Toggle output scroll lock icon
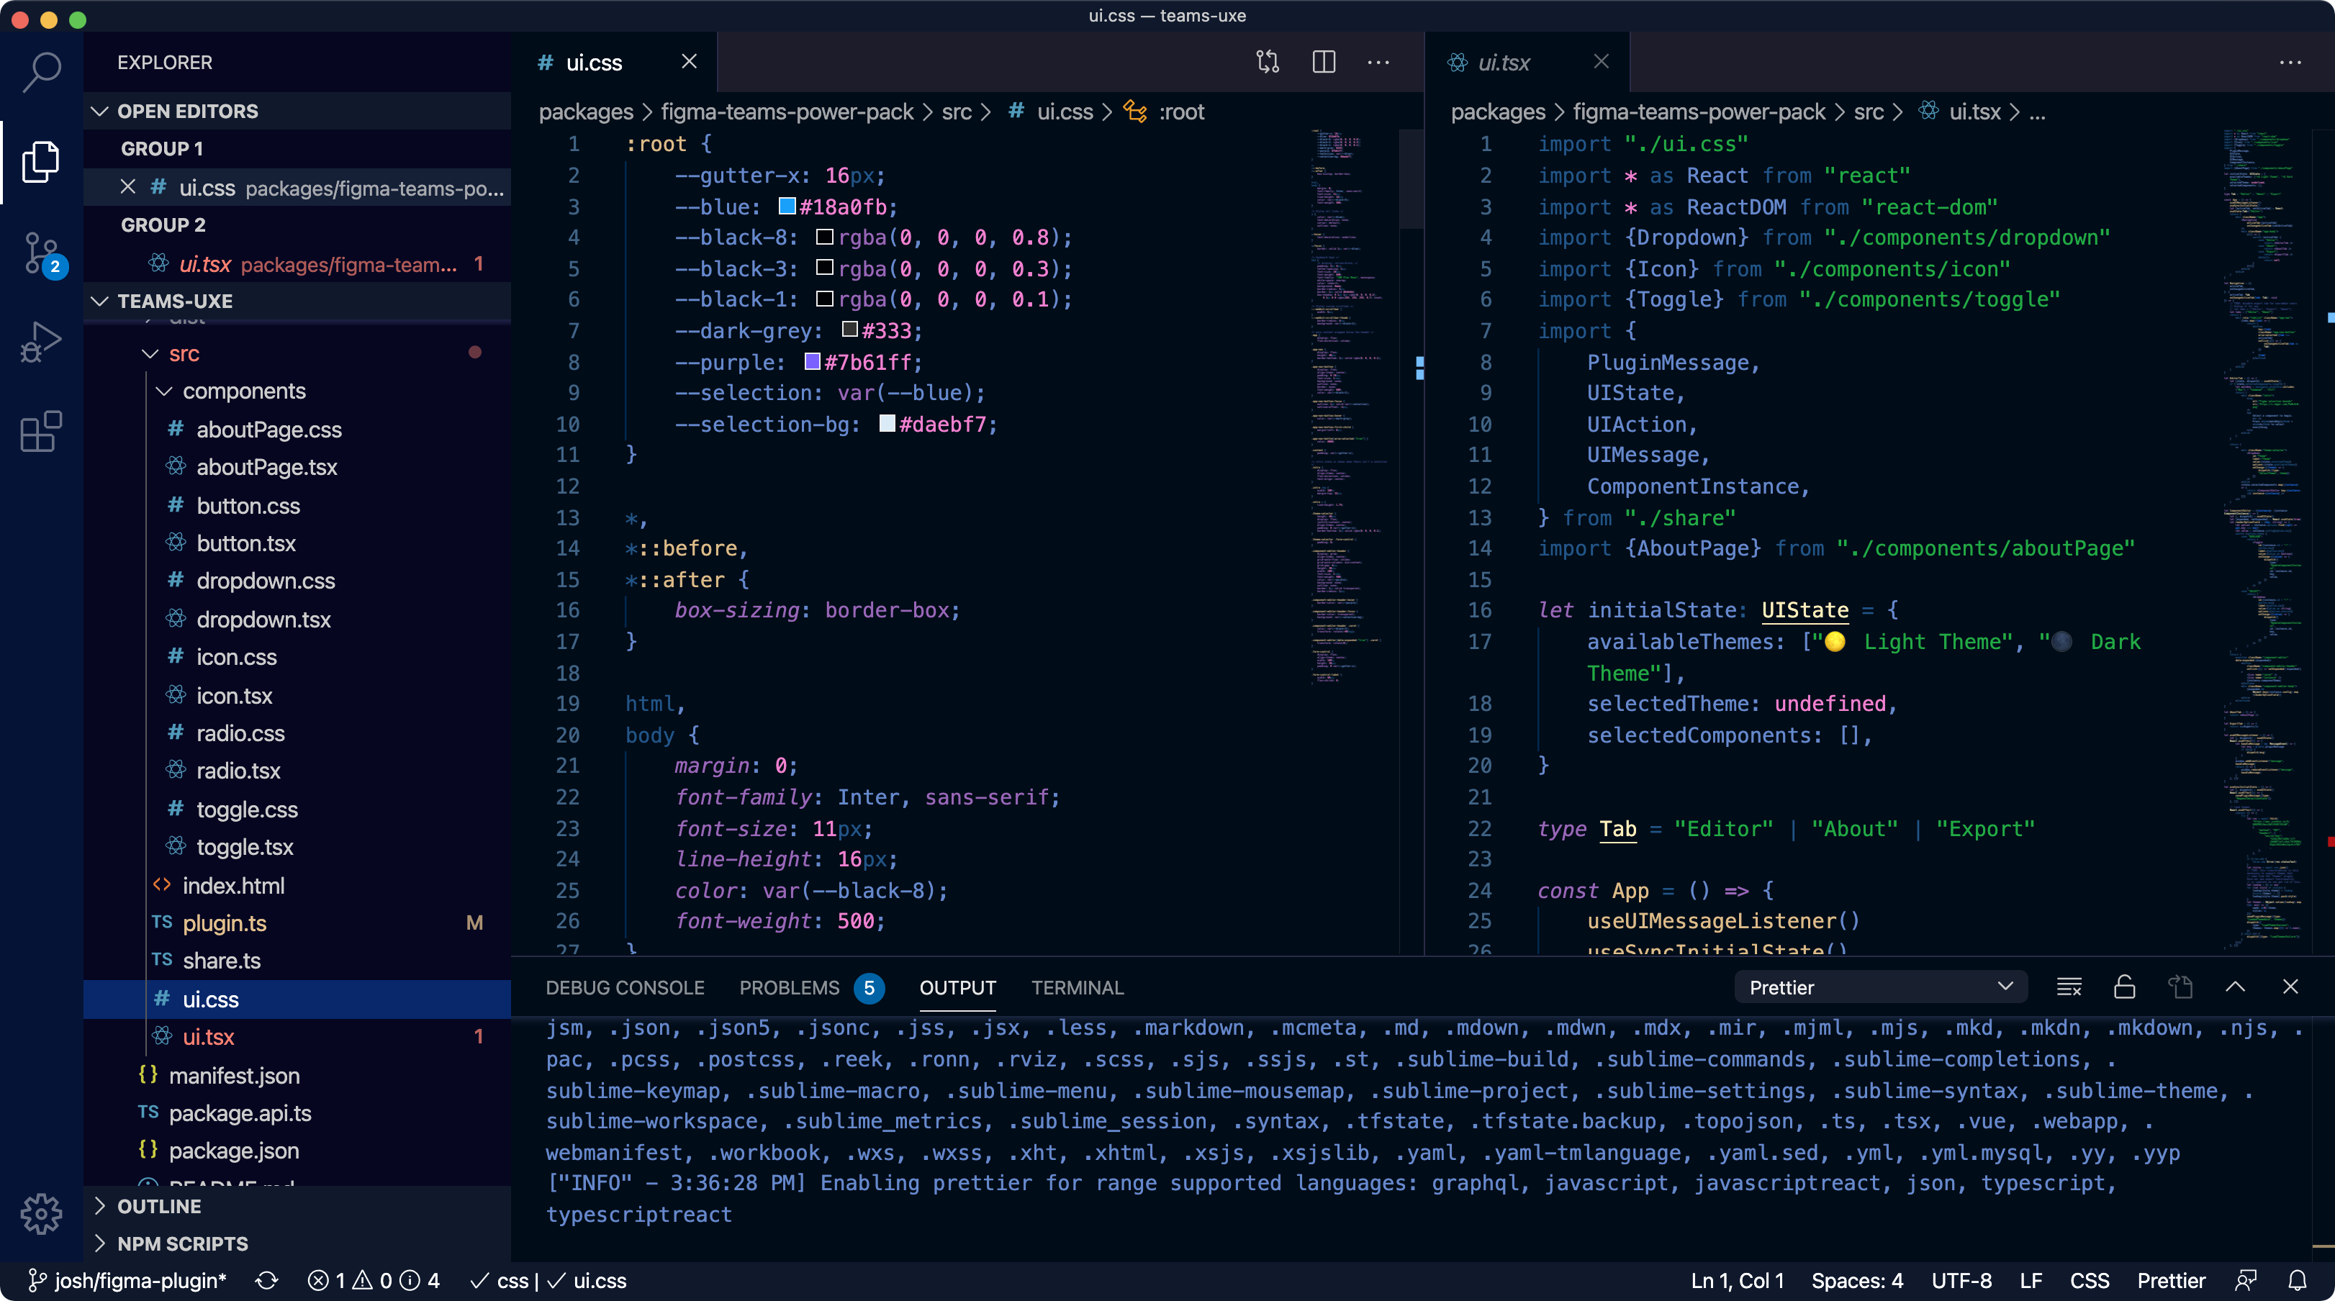The width and height of the screenshot is (2335, 1301). click(x=2125, y=987)
